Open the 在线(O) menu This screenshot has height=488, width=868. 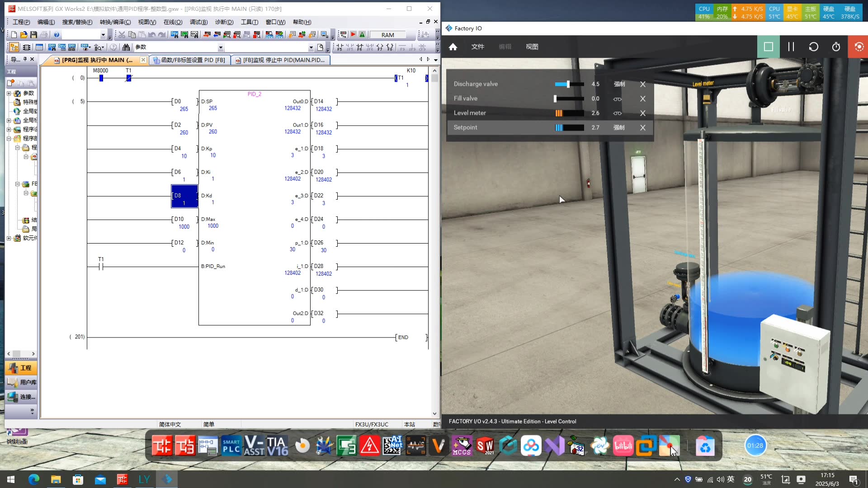[173, 22]
